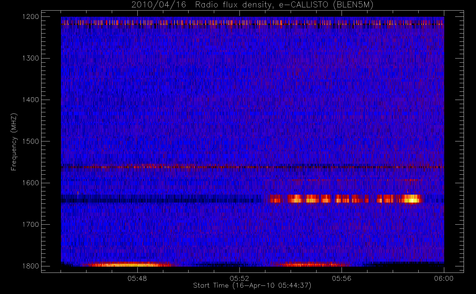This screenshot has width=476, height=294.
Task: Click the 1500 frequency tick label
Action: click(31, 141)
